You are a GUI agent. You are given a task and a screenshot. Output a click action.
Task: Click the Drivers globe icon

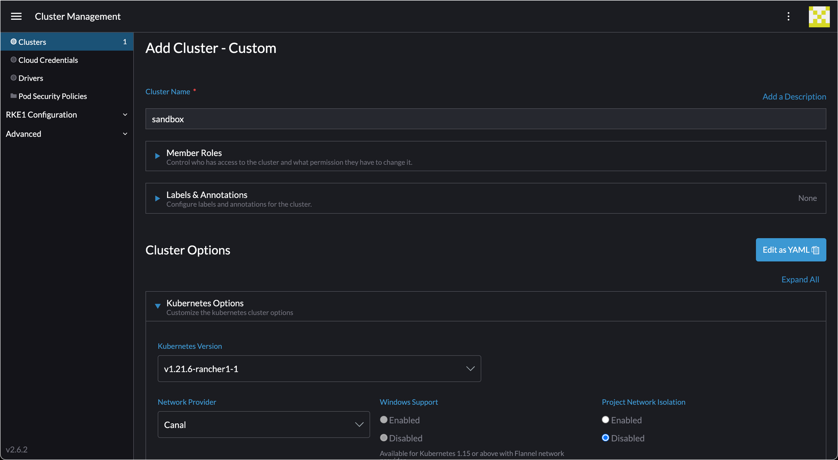pos(13,78)
